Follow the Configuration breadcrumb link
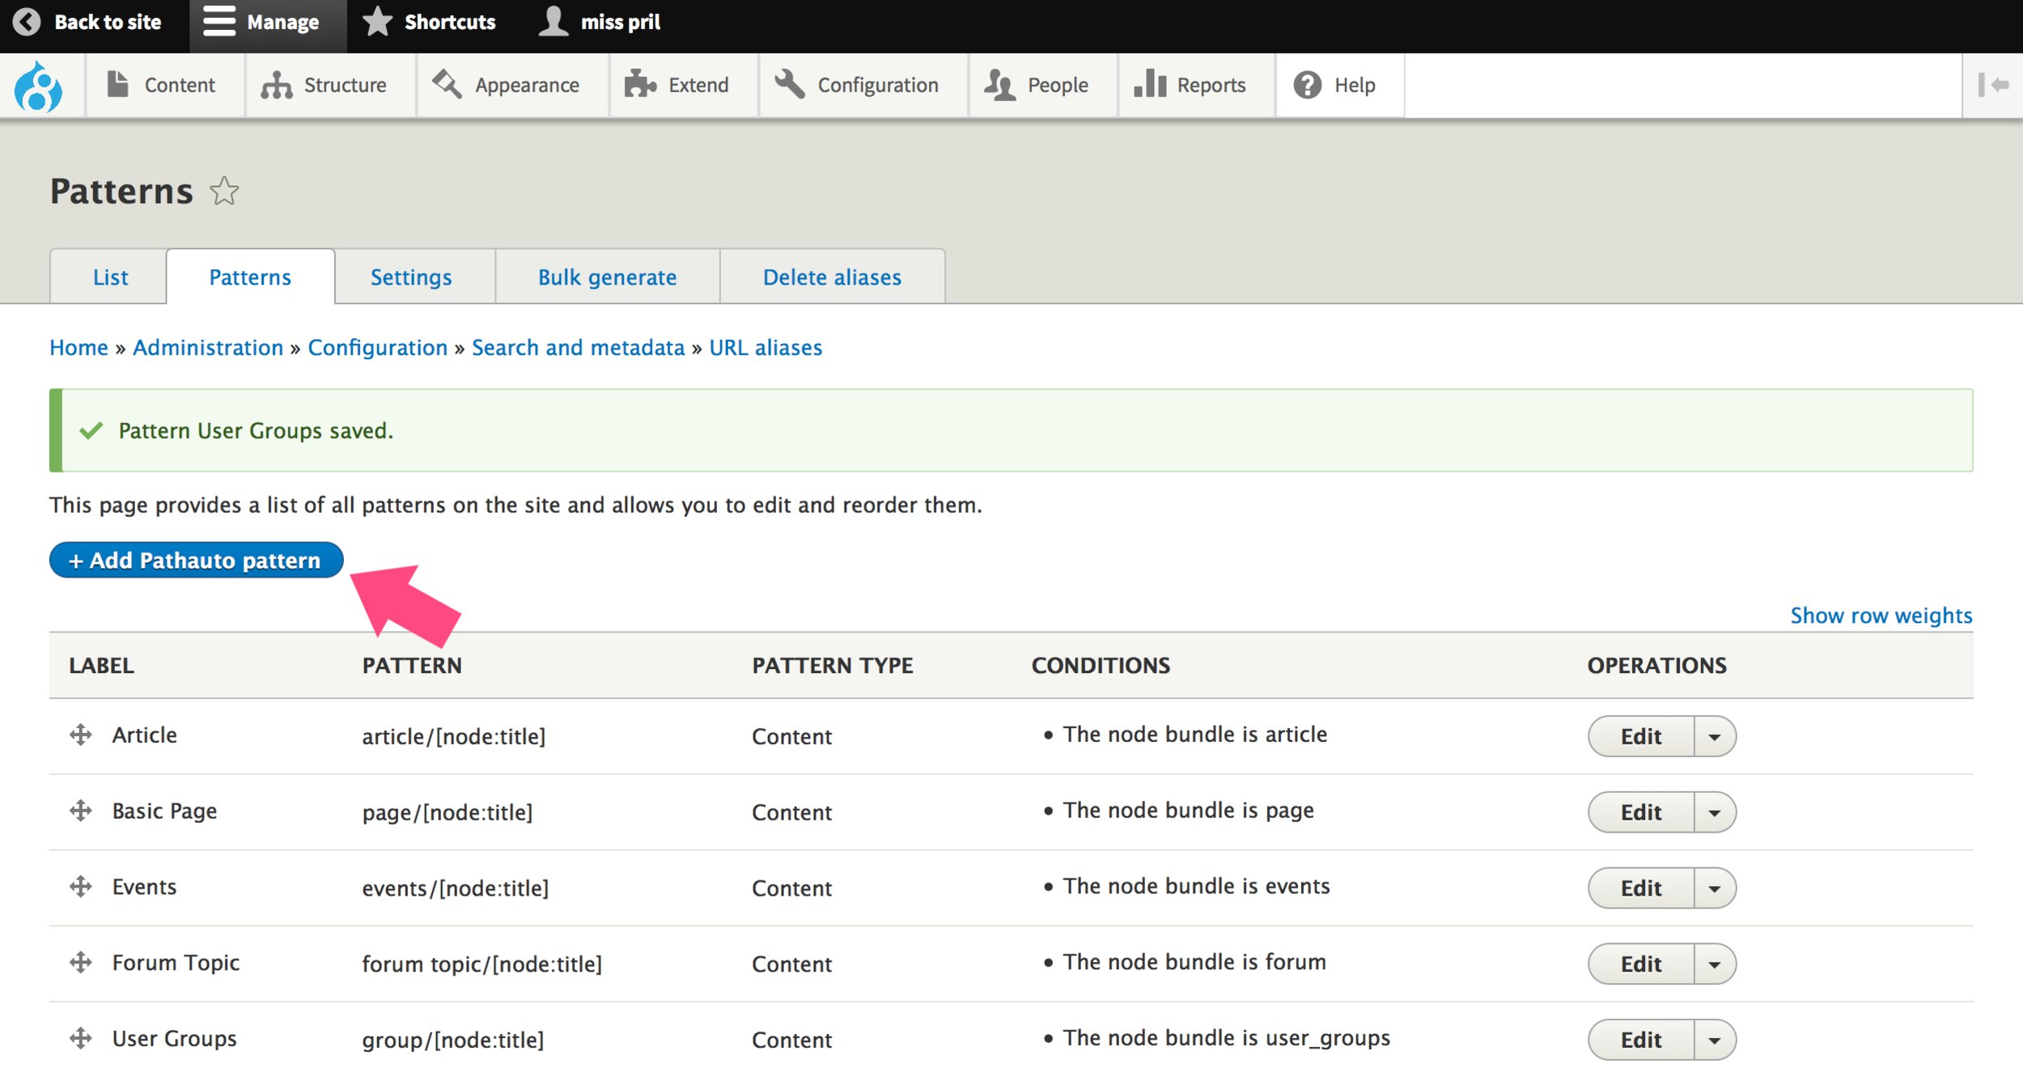Image resolution: width=2023 pixels, height=1072 pixels. tap(377, 347)
